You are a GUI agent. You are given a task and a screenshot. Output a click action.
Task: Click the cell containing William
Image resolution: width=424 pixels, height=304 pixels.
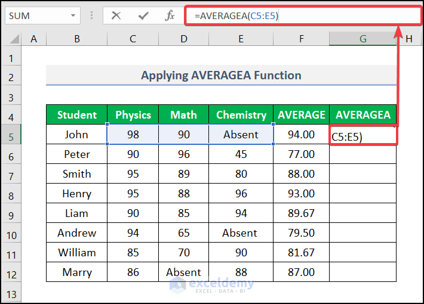coord(77,252)
